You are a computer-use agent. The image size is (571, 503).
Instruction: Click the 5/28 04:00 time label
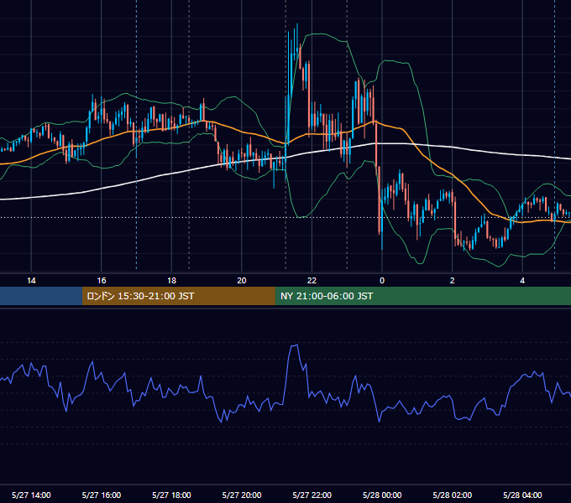522,495
